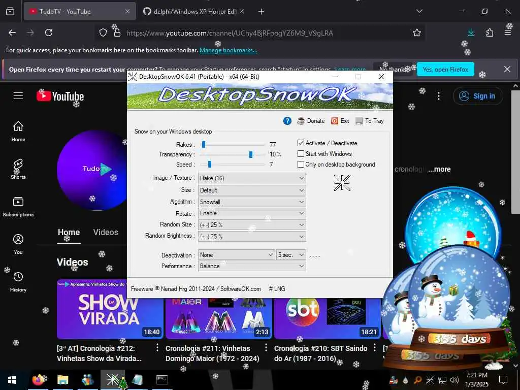
Task: Open the Random Size dropdown
Action: coord(252,225)
